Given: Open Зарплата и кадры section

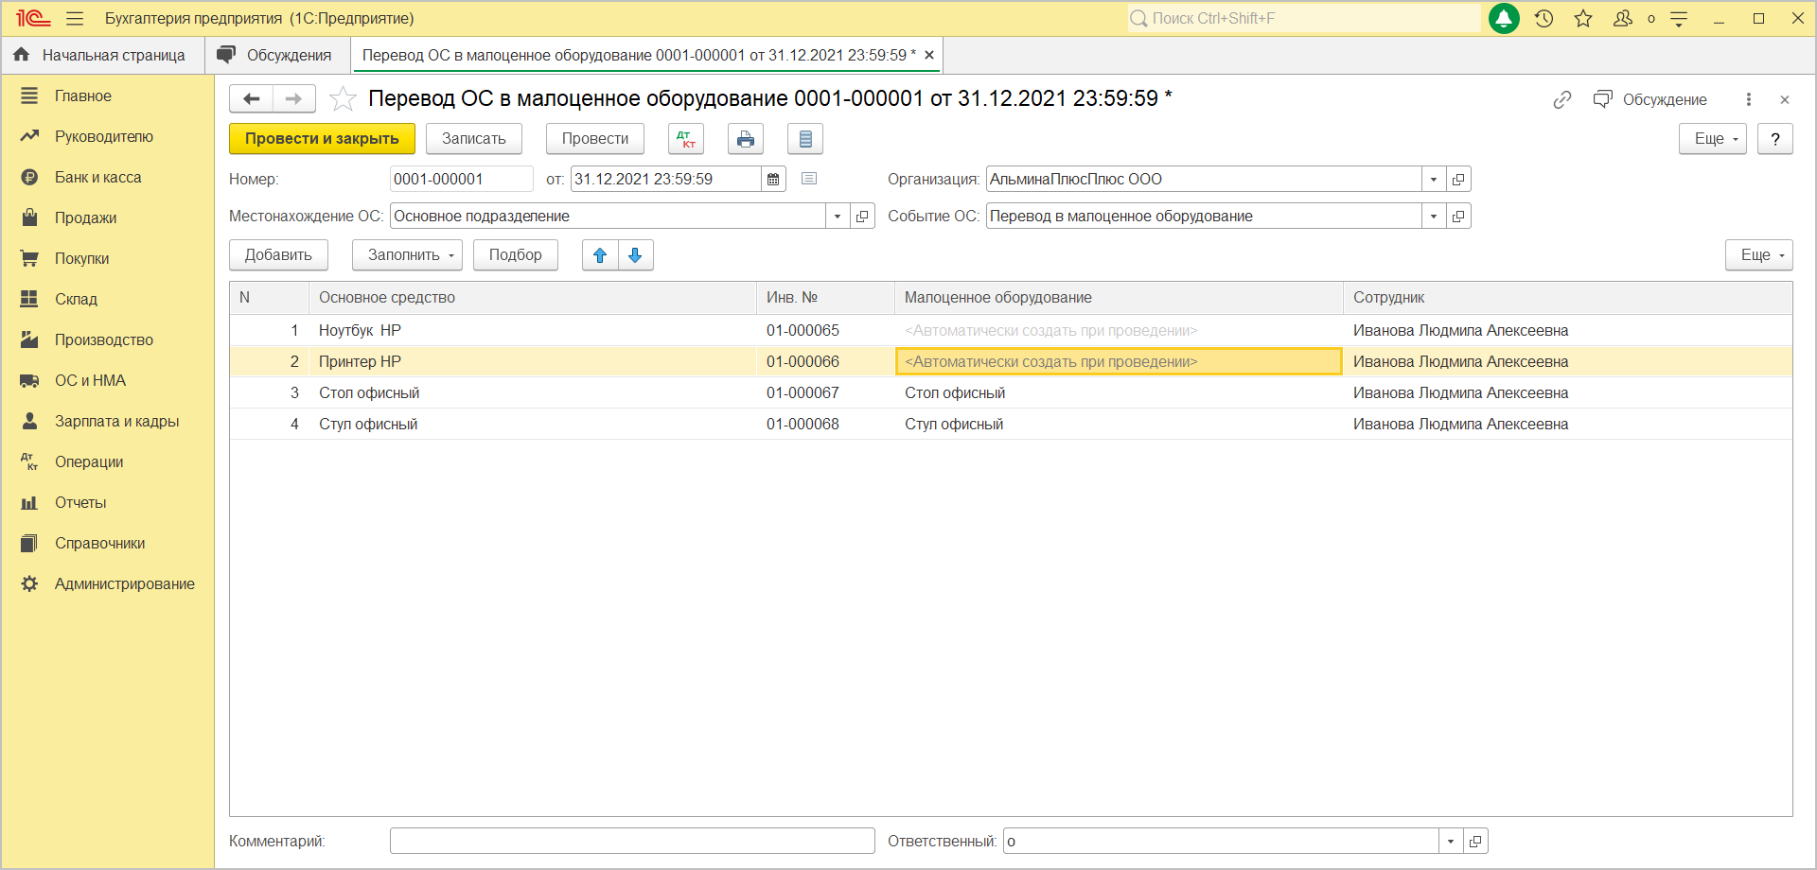Looking at the screenshot, I should pos(117,421).
